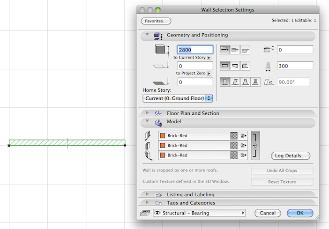Collapse the Model panel
The image size is (329, 229).
(x=147, y=121)
